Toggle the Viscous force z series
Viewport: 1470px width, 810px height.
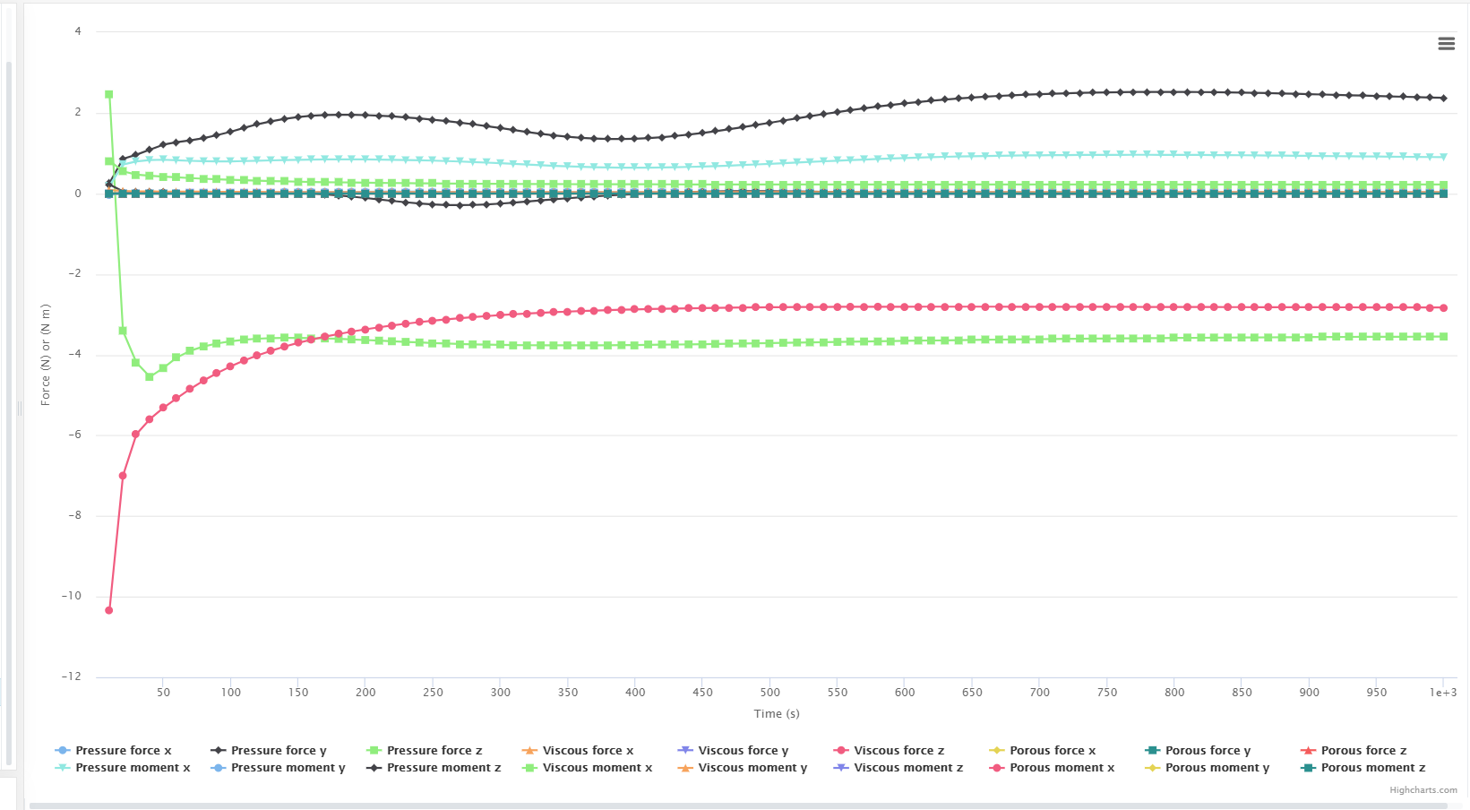898,751
